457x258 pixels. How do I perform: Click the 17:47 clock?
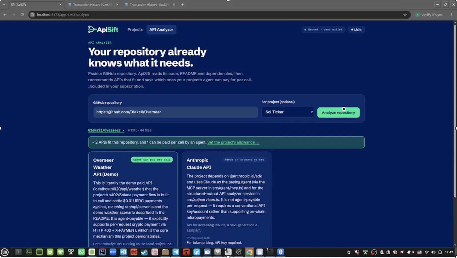[x=449, y=252]
